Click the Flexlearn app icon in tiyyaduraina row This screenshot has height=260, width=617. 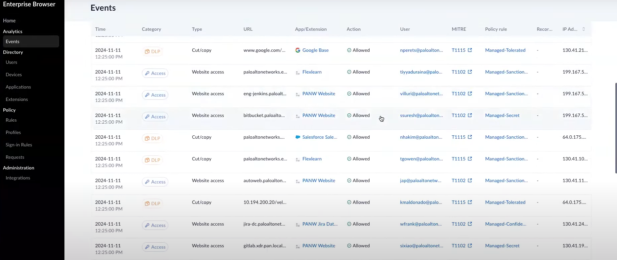[x=297, y=72]
